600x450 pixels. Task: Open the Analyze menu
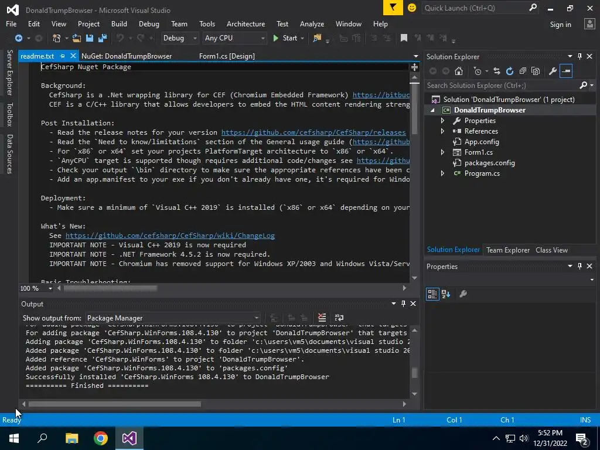(x=312, y=23)
